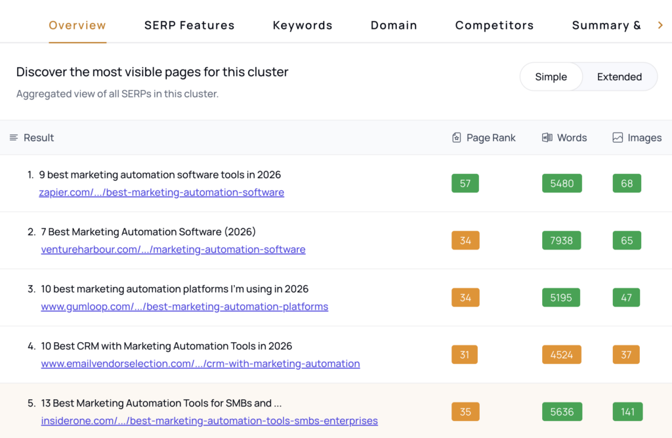Click the orange 4524 Words badge

click(561, 355)
